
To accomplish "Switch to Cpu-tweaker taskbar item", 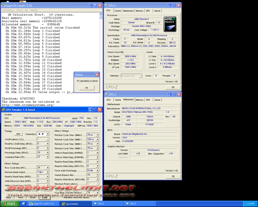I will pos(75,204).
